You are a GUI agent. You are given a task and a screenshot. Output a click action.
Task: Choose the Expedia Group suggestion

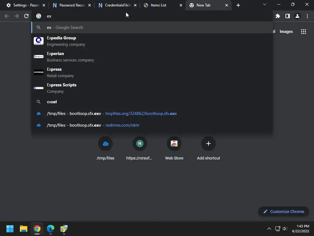pyautogui.click(x=152, y=41)
